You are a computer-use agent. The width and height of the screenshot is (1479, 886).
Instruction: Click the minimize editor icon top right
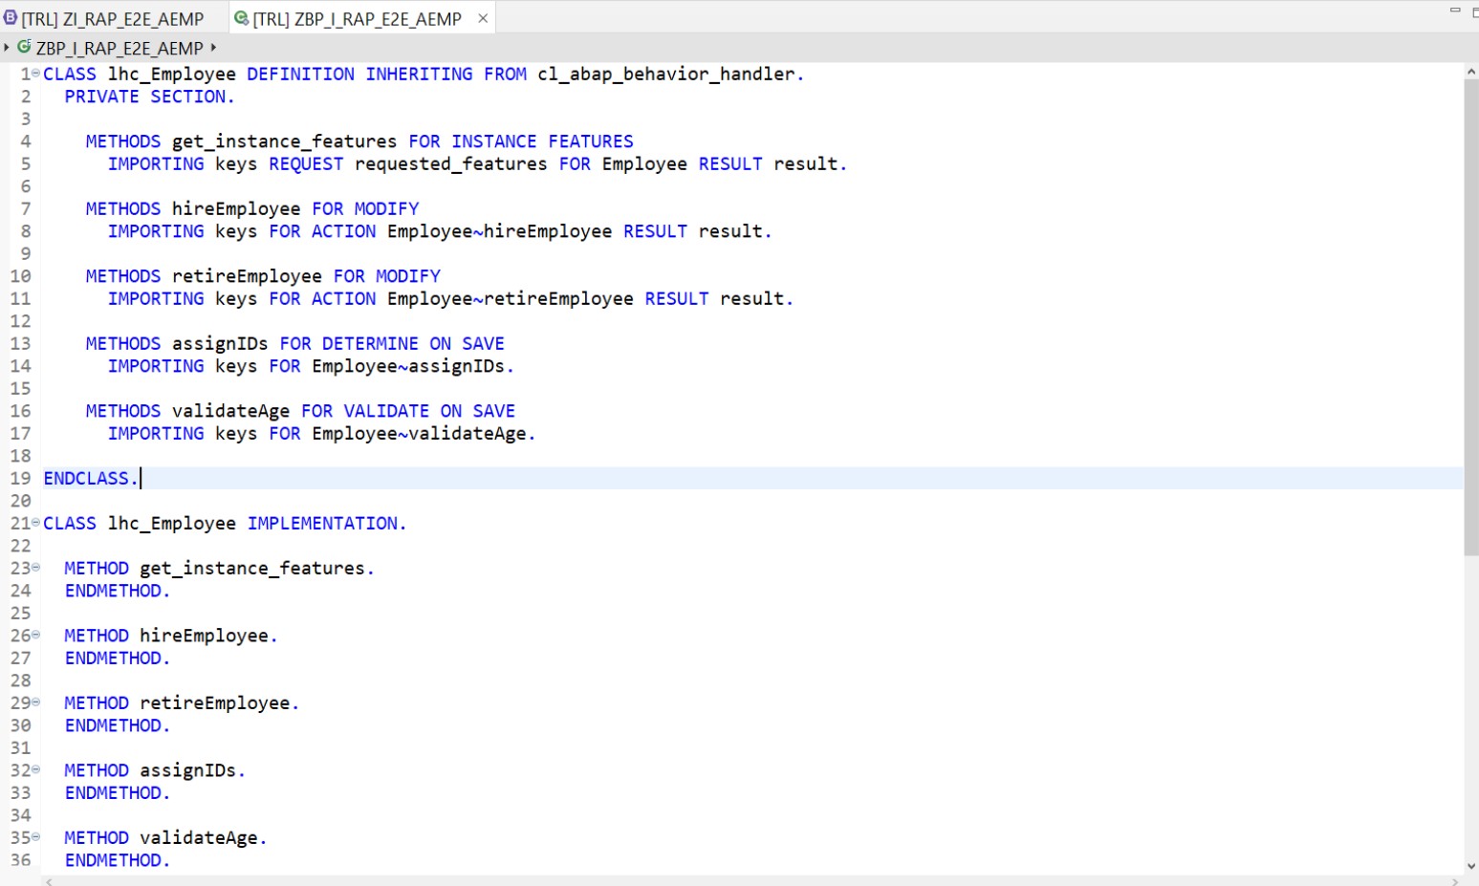click(1454, 8)
